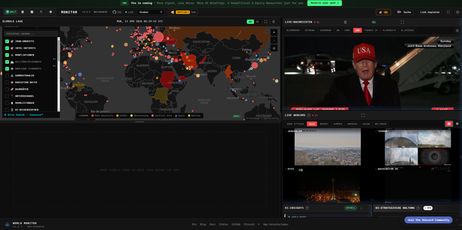Click the Schichten suchen search field

click(31, 34)
